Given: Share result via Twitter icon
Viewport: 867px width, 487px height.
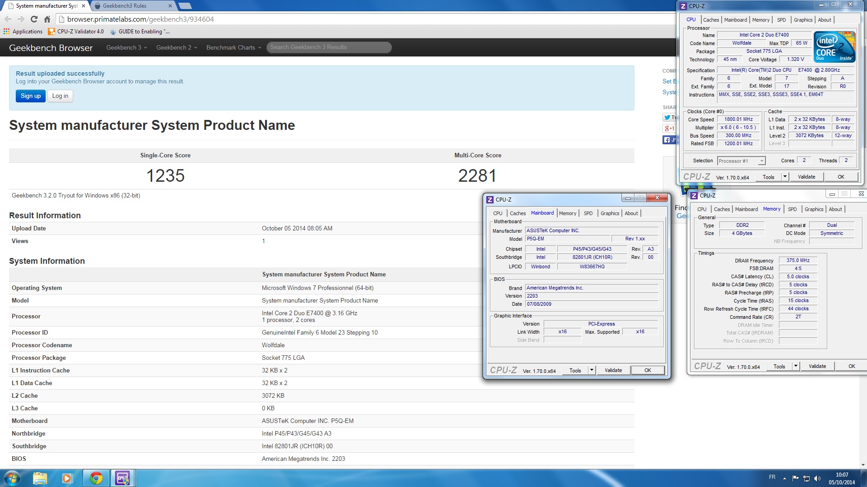Looking at the screenshot, I should tap(669, 117).
